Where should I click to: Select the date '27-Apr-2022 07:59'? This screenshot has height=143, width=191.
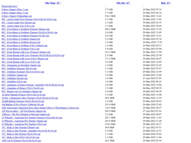coord(152,78)
